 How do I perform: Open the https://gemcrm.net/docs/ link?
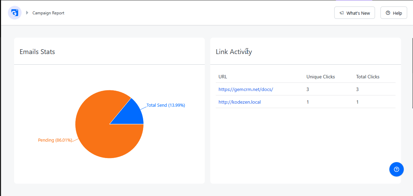[x=246, y=89]
